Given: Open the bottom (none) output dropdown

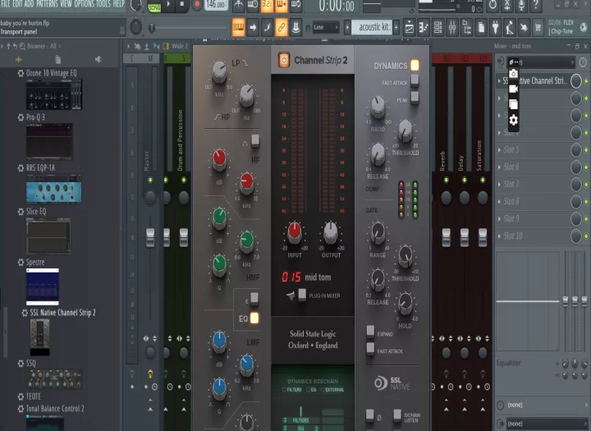Looking at the screenshot, I should [x=545, y=424].
